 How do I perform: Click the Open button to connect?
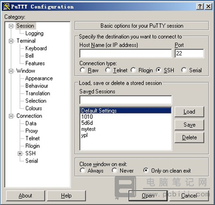click(x=148, y=195)
